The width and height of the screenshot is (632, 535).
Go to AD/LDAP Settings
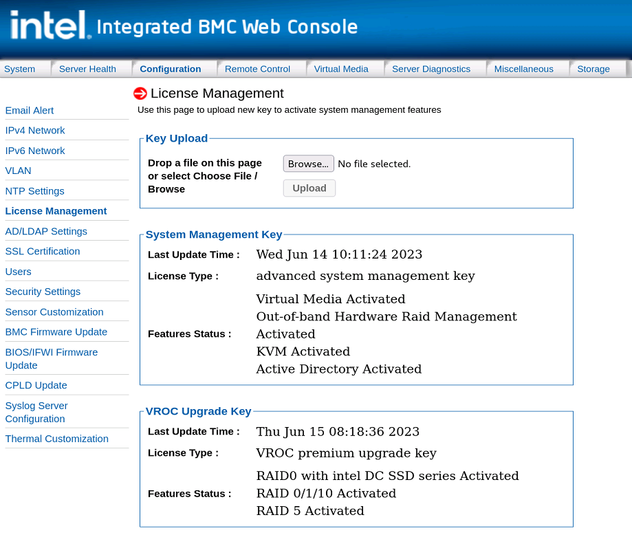pos(46,231)
